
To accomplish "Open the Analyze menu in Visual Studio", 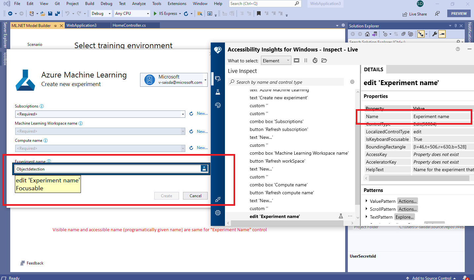I will tap(139, 4).
